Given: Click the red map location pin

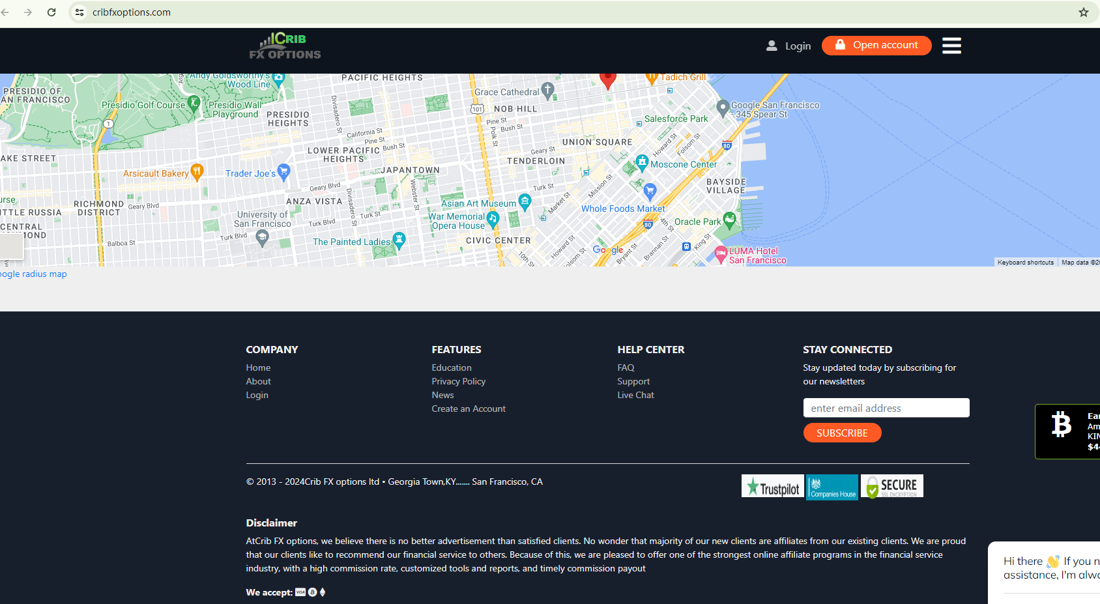Looking at the screenshot, I should (608, 80).
